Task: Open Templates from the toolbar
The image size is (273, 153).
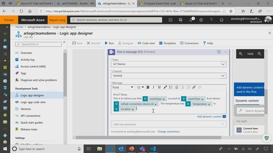Action: [168, 43]
